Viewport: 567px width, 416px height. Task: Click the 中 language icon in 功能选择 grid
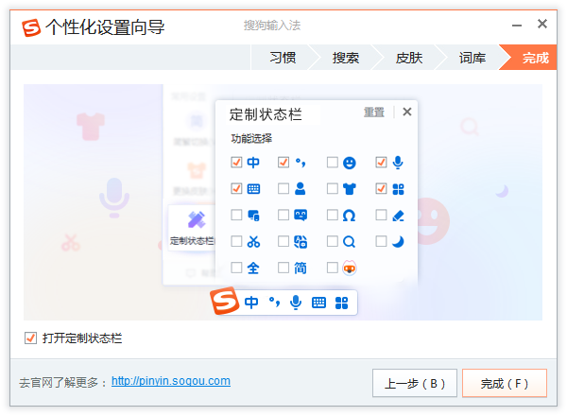(253, 163)
